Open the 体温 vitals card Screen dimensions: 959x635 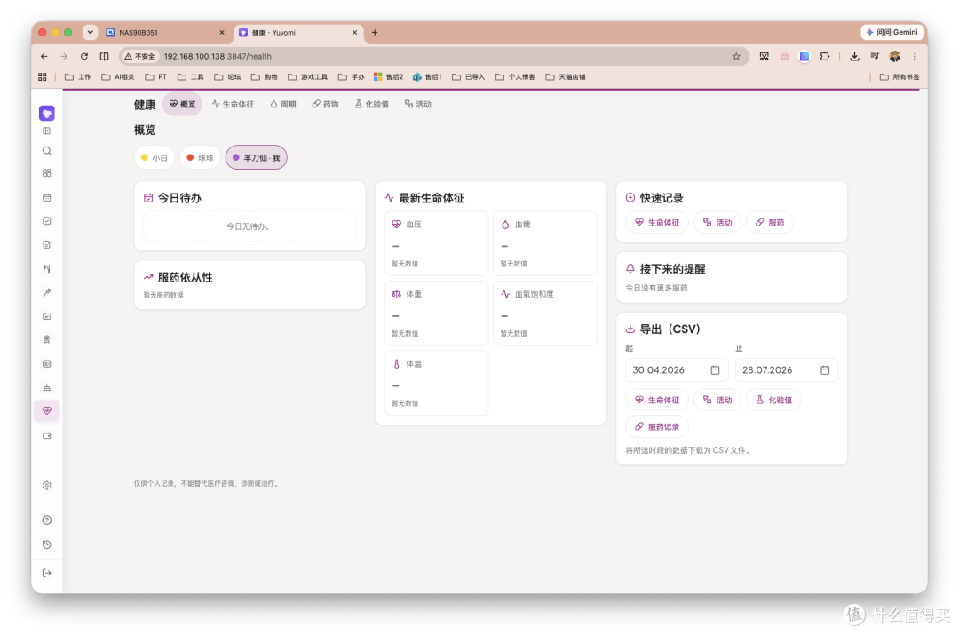[x=437, y=383]
